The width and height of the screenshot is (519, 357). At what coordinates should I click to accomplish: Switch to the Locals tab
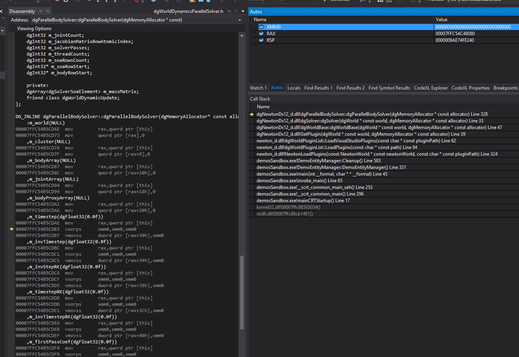coord(294,88)
